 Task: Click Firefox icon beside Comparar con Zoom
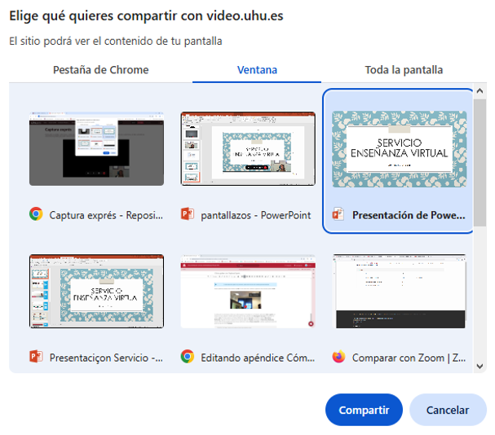338,357
